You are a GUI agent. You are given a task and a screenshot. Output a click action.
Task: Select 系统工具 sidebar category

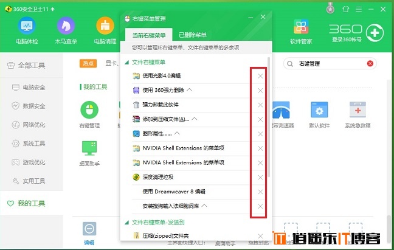(32, 144)
